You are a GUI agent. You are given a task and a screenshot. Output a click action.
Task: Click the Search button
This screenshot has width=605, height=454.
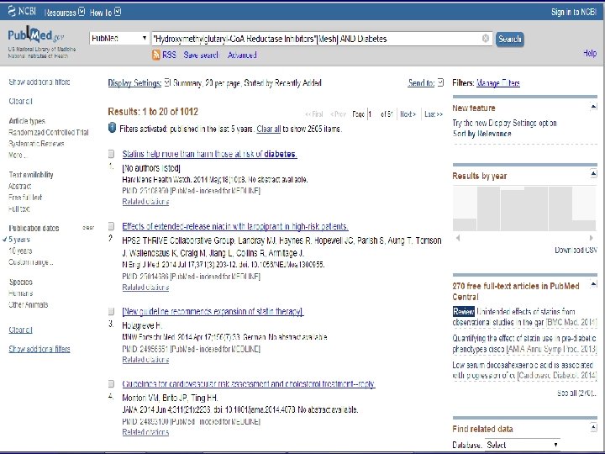(x=510, y=39)
